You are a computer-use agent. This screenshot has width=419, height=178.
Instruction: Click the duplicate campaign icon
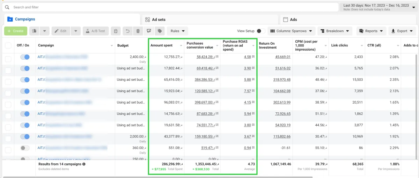pos(35,31)
